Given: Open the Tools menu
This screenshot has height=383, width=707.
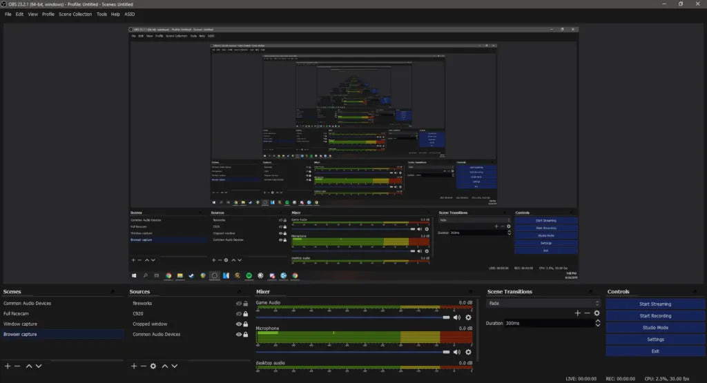Looking at the screenshot, I should click(101, 14).
